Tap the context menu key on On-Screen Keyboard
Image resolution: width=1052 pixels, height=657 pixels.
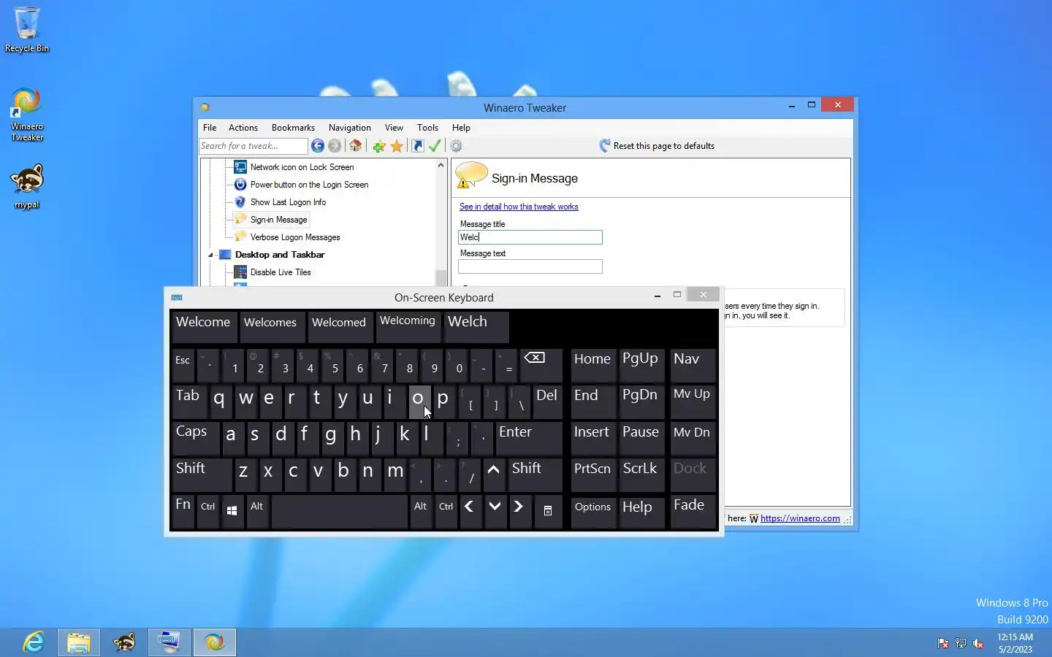click(x=548, y=511)
